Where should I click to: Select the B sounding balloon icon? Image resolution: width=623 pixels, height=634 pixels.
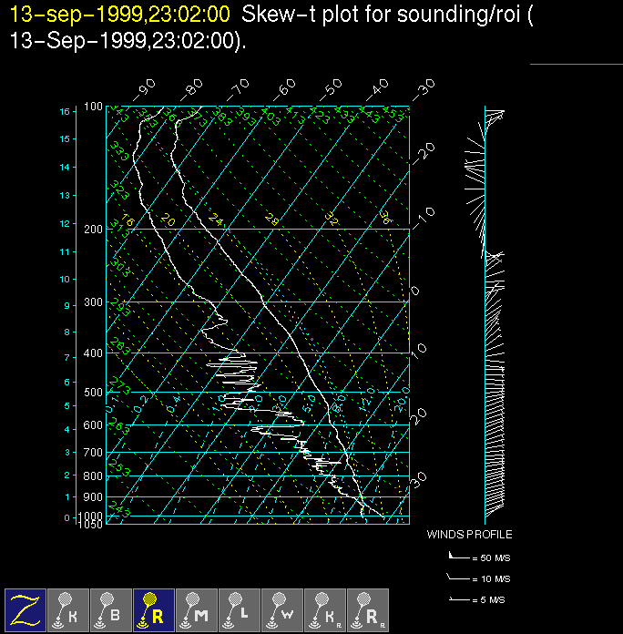111,609
